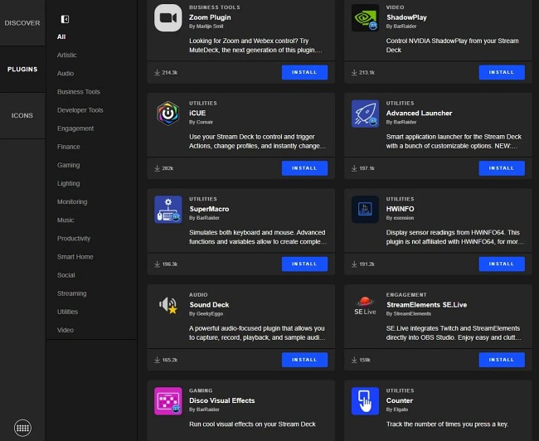
Task: Filter plugins by Audio category
Action: pyautogui.click(x=66, y=73)
